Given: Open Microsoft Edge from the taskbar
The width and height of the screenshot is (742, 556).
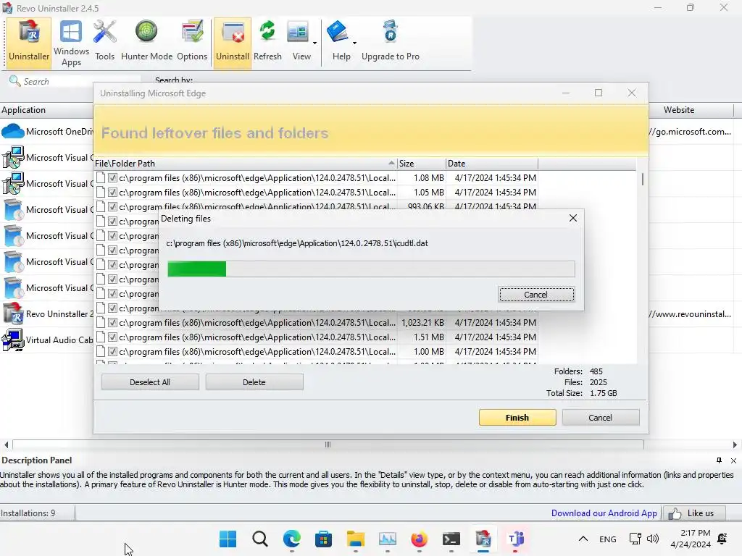Looking at the screenshot, I should point(292,539).
